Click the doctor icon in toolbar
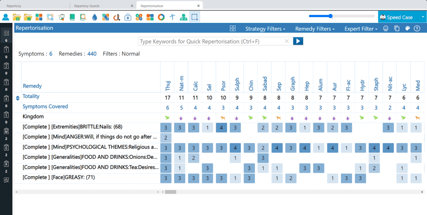 point(183,17)
